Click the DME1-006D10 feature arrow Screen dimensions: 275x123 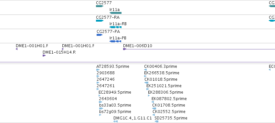[124, 49]
